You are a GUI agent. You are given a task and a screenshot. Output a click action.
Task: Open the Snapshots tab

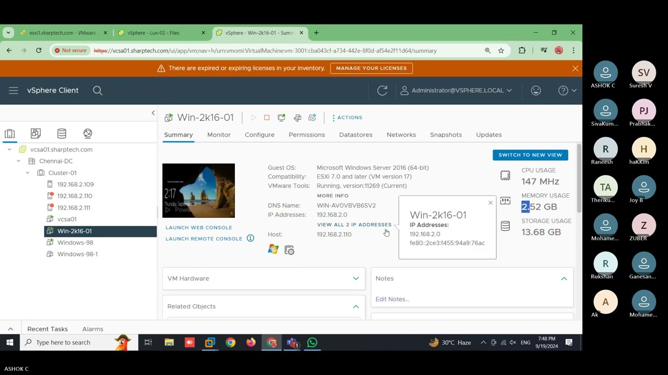[446, 135]
